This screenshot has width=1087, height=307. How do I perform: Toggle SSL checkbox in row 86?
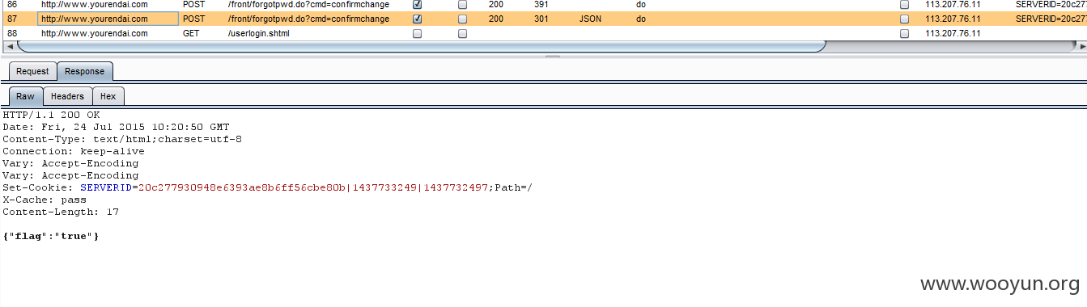click(904, 4)
